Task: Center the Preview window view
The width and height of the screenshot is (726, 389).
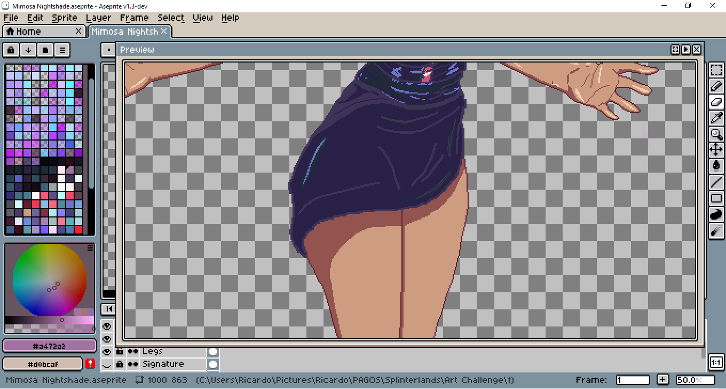Action: (675, 49)
